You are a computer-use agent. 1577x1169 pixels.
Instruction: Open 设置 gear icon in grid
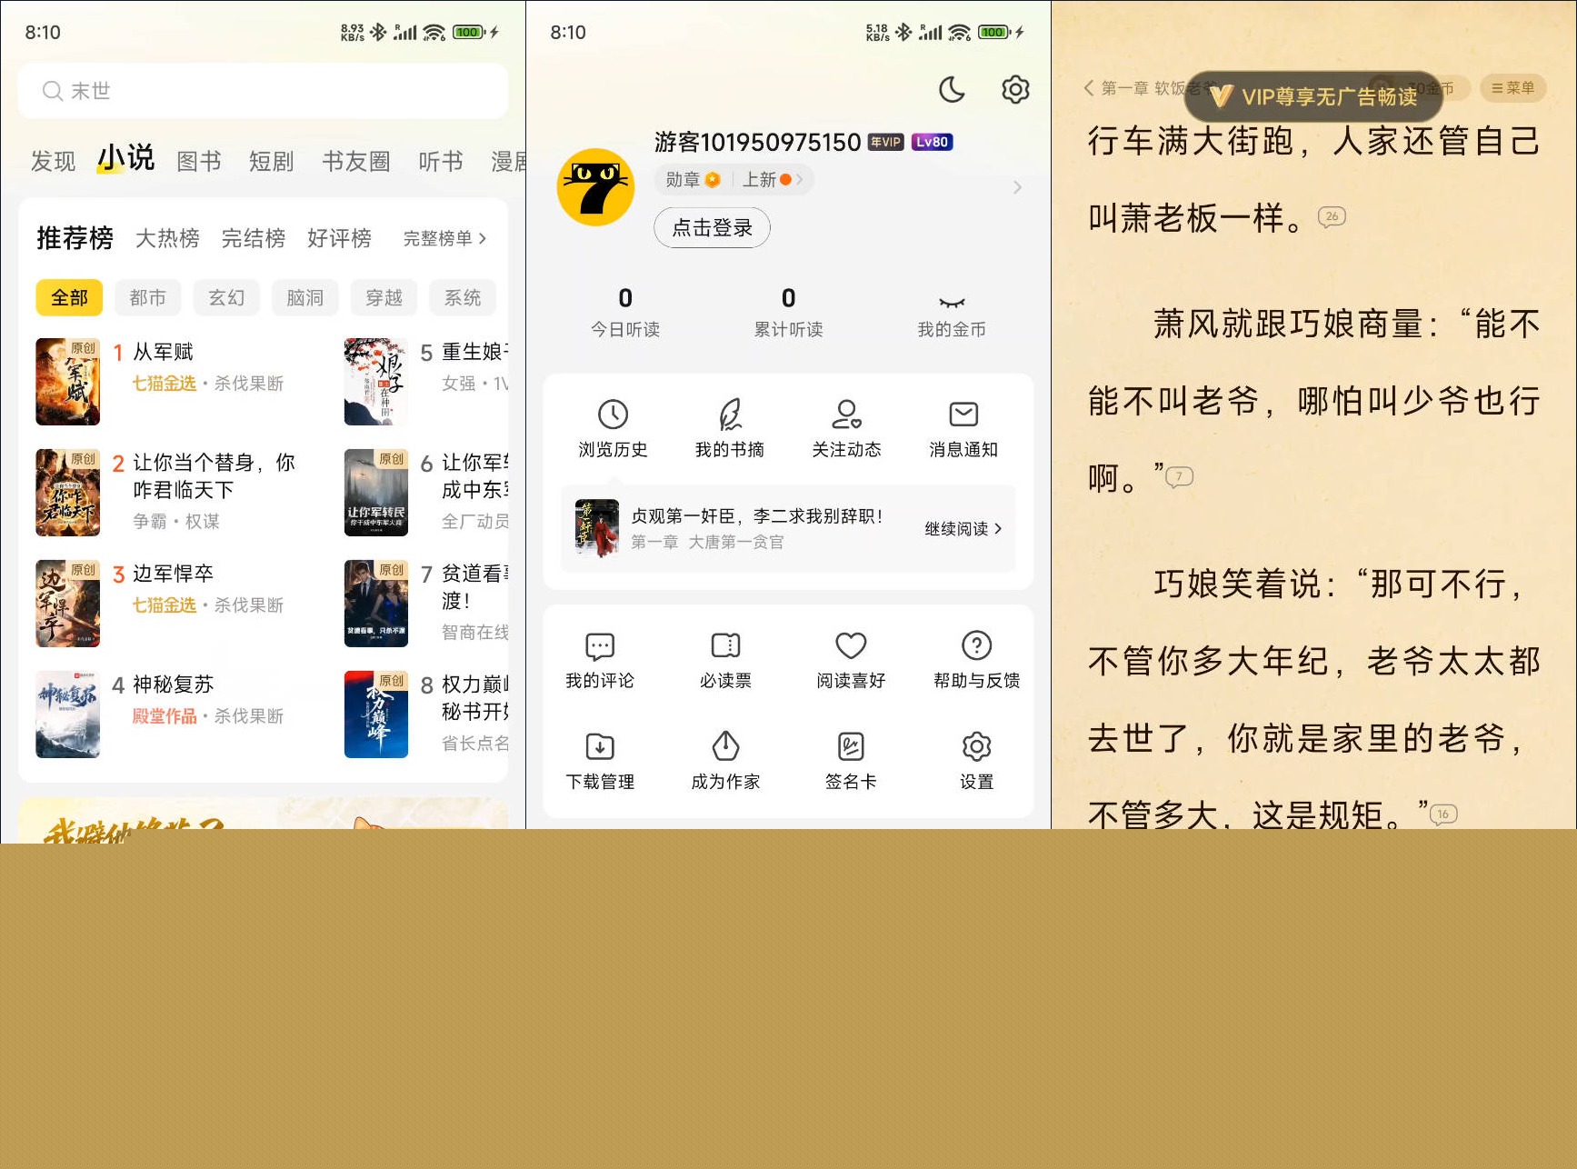[x=976, y=746]
